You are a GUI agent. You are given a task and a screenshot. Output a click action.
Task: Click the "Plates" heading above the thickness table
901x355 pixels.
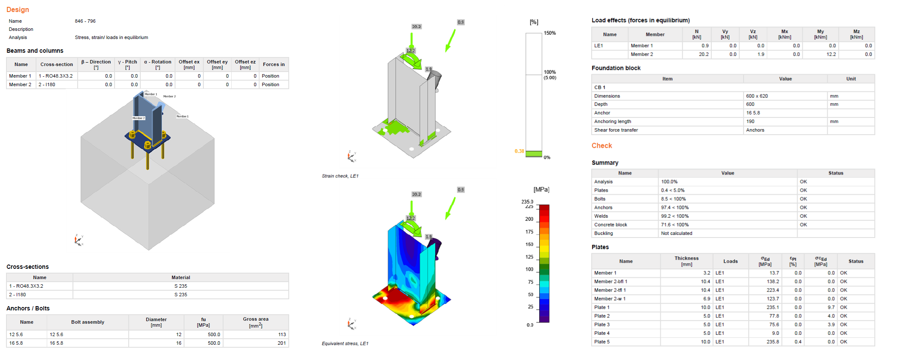tap(600, 247)
